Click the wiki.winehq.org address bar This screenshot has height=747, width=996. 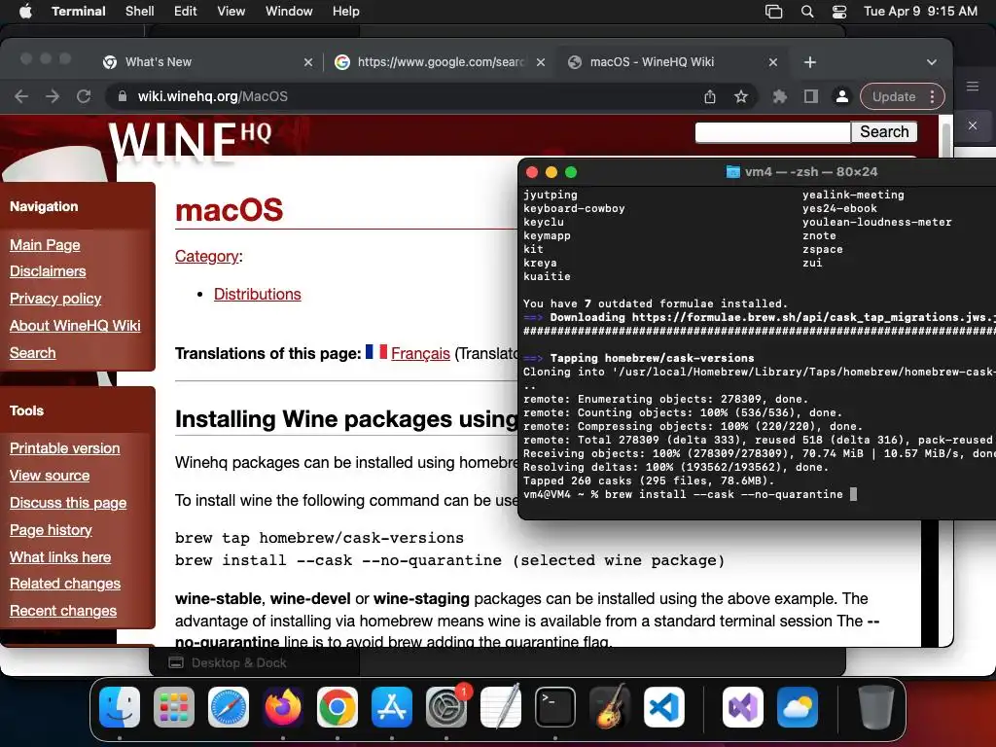click(407, 96)
